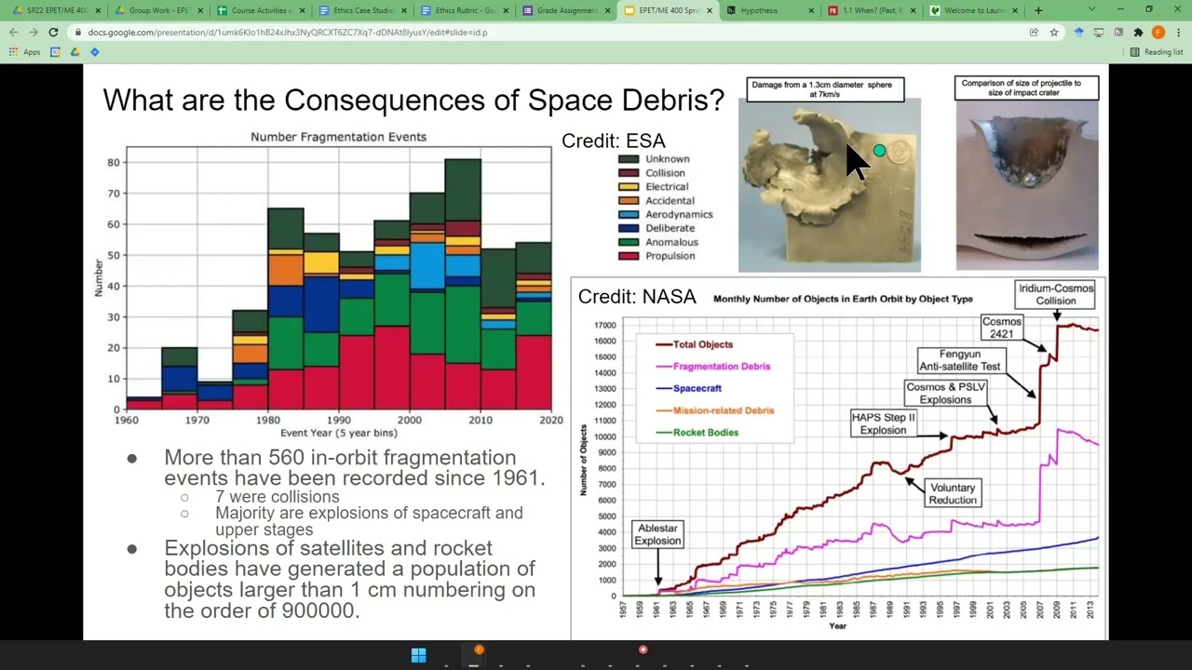The width and height of the screenshot is (1192, 670).
Task: Reload the page with the refresh icon
Action: pyautogui.click(x=53, y=33)
